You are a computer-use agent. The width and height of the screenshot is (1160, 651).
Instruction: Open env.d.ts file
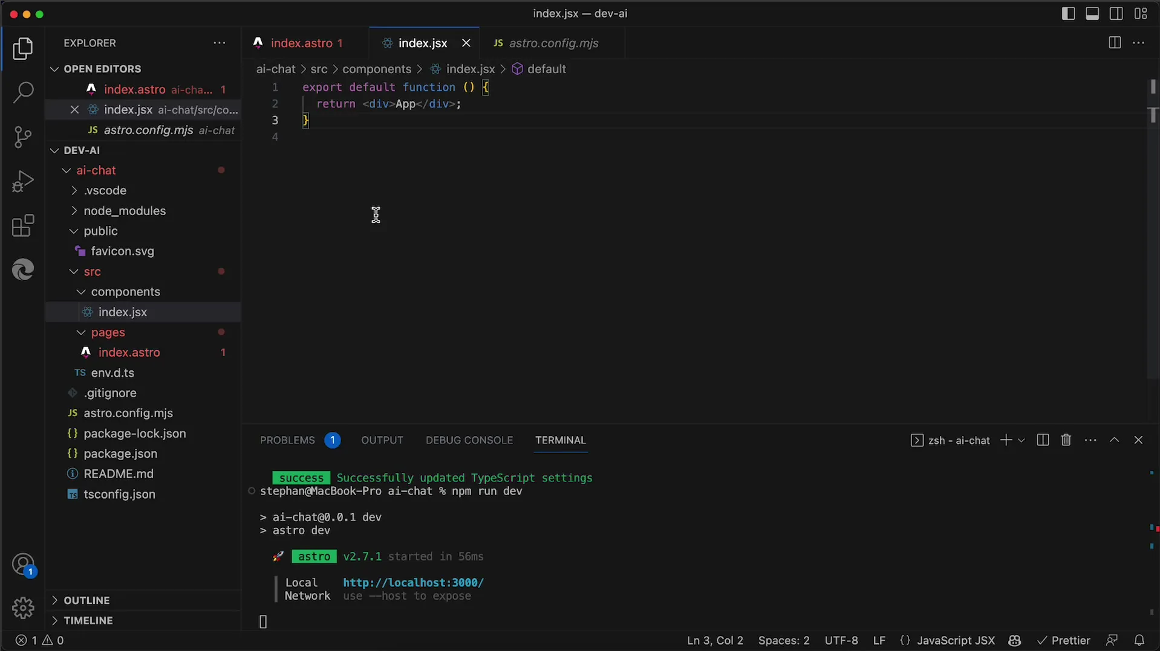(112, 373)
